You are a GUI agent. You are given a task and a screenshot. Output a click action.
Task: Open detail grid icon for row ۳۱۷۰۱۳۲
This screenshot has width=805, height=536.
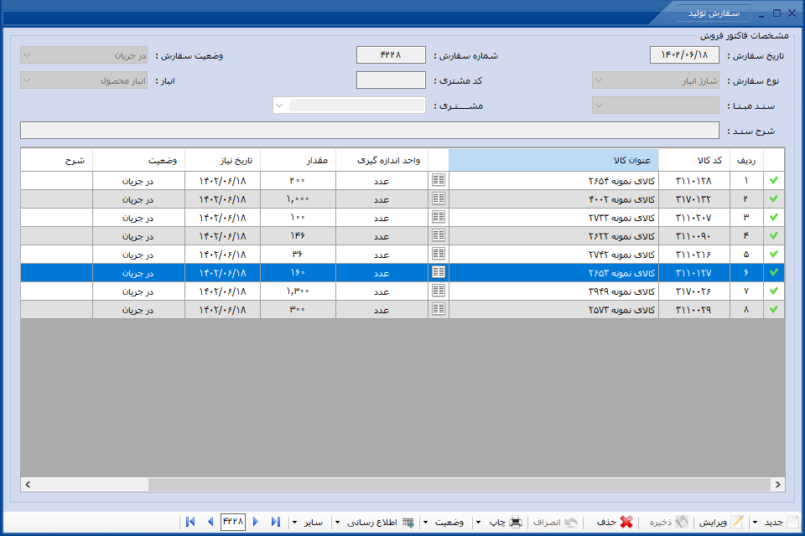pyautogui.click(x=439, y=198)
